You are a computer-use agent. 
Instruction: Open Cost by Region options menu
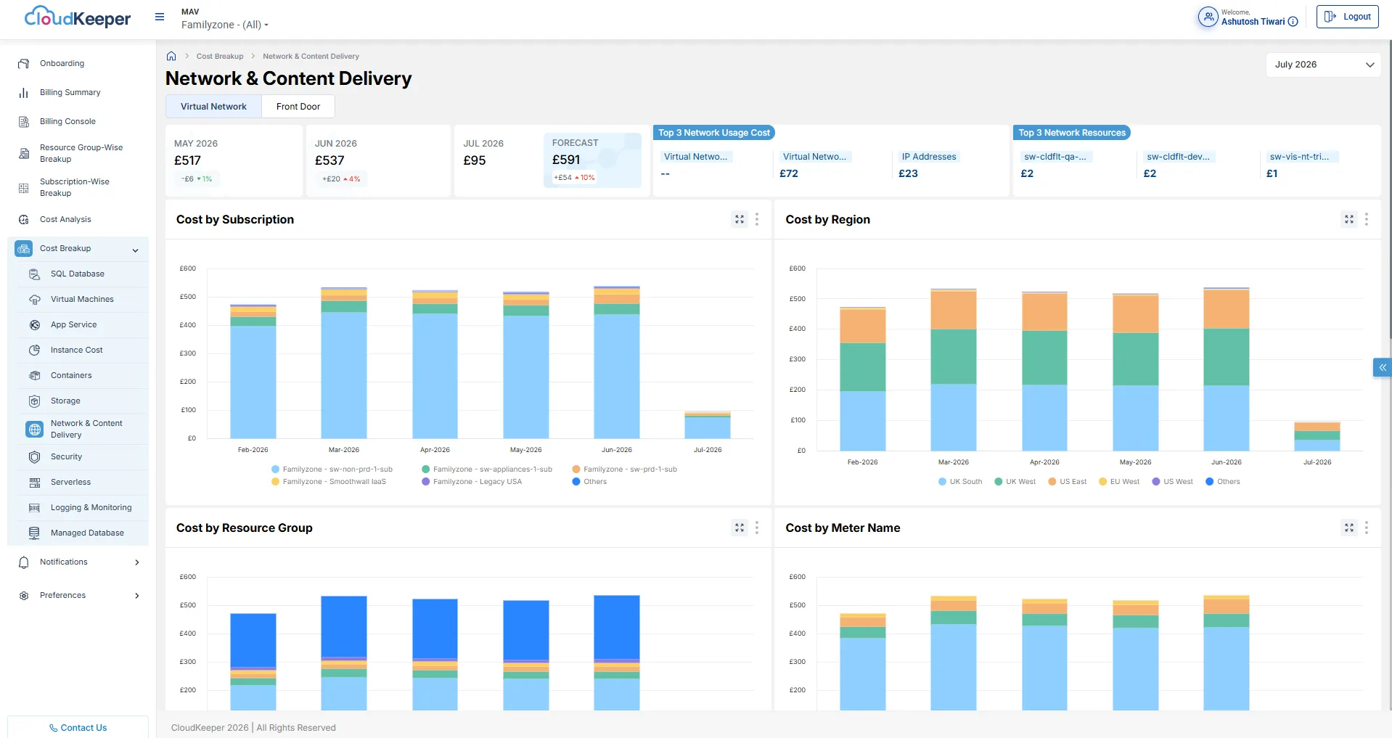1367,219
